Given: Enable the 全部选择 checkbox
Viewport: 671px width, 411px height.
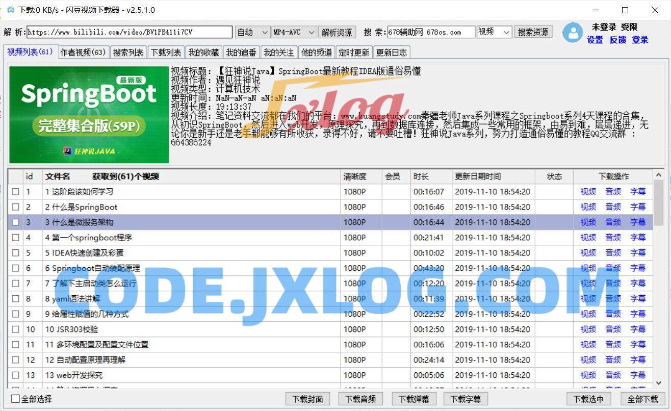Looking at the screenshot, I should pyautogui.click(x=15, y=399).
